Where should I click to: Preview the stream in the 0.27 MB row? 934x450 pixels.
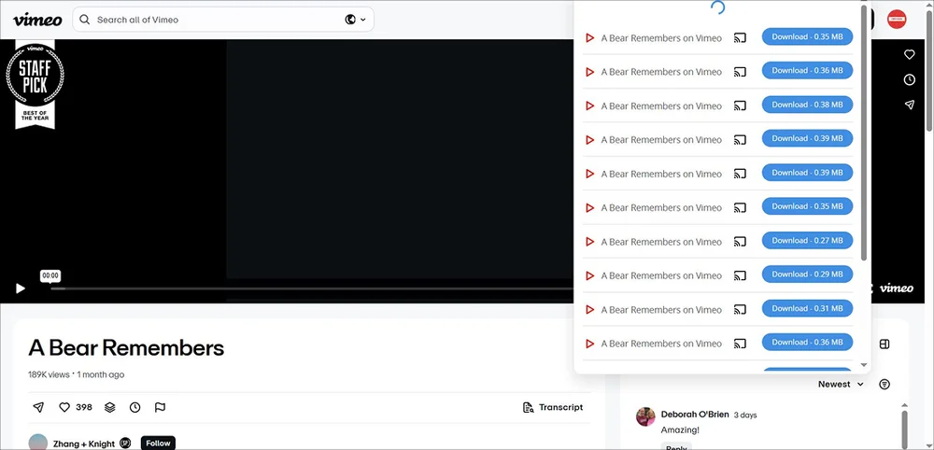point(589,242)
